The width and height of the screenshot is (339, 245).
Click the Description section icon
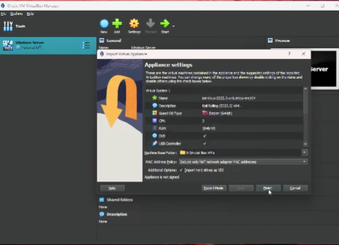(101, 214)
